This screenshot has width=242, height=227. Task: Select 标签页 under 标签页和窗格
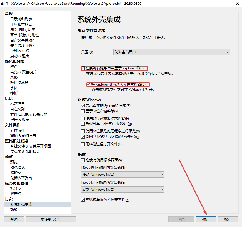tap(16, 189)
